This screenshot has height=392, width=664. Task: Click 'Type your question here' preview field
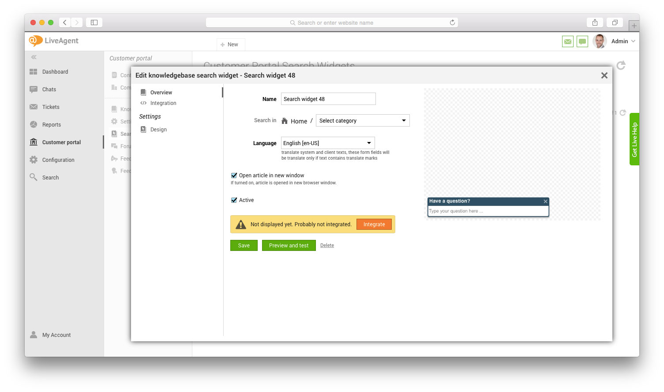488,211
